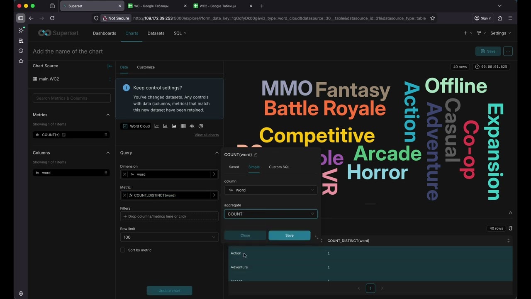Image resolution: width=531 pixels, height=299 pixels.
Task: Open the plus new item menu
Action: (x=468, y=33)
